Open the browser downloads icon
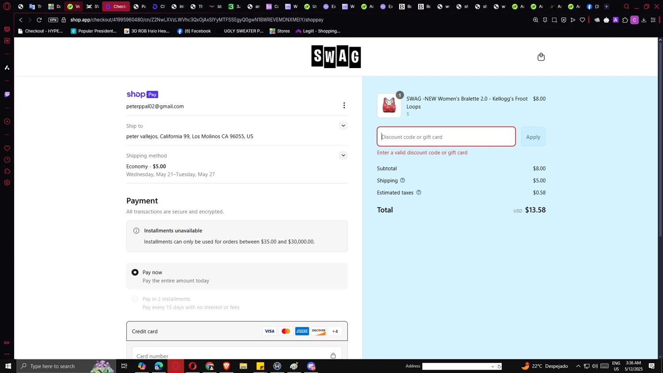663x373 pixels. click(x=644, y=20)
